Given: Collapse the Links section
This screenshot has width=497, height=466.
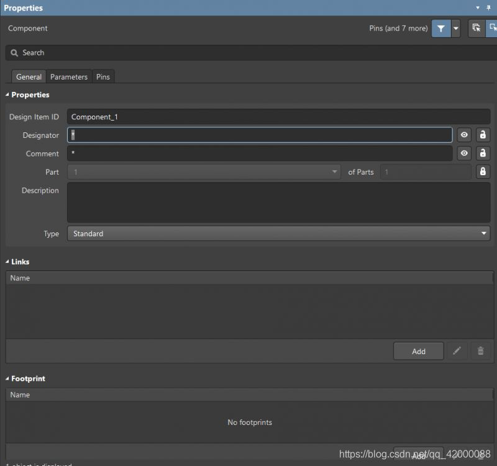Looking at the screenshot, I should pos(7,262).
